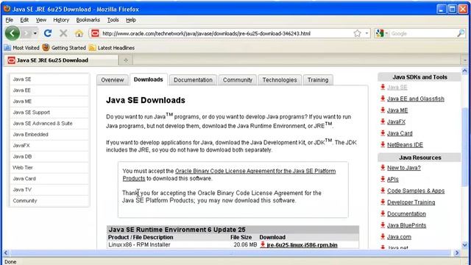Open the Most Visited bookmarks folder
Image resolution: width=471 pixels, height=265 pixels.
pyautogui.click(x=21, y=48)
